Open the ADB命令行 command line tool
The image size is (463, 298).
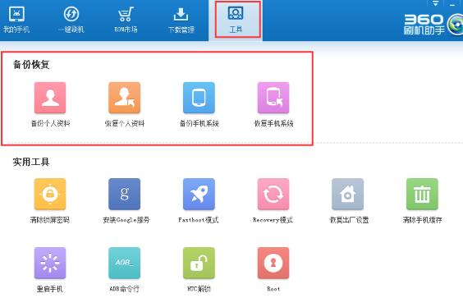[124, 264]
